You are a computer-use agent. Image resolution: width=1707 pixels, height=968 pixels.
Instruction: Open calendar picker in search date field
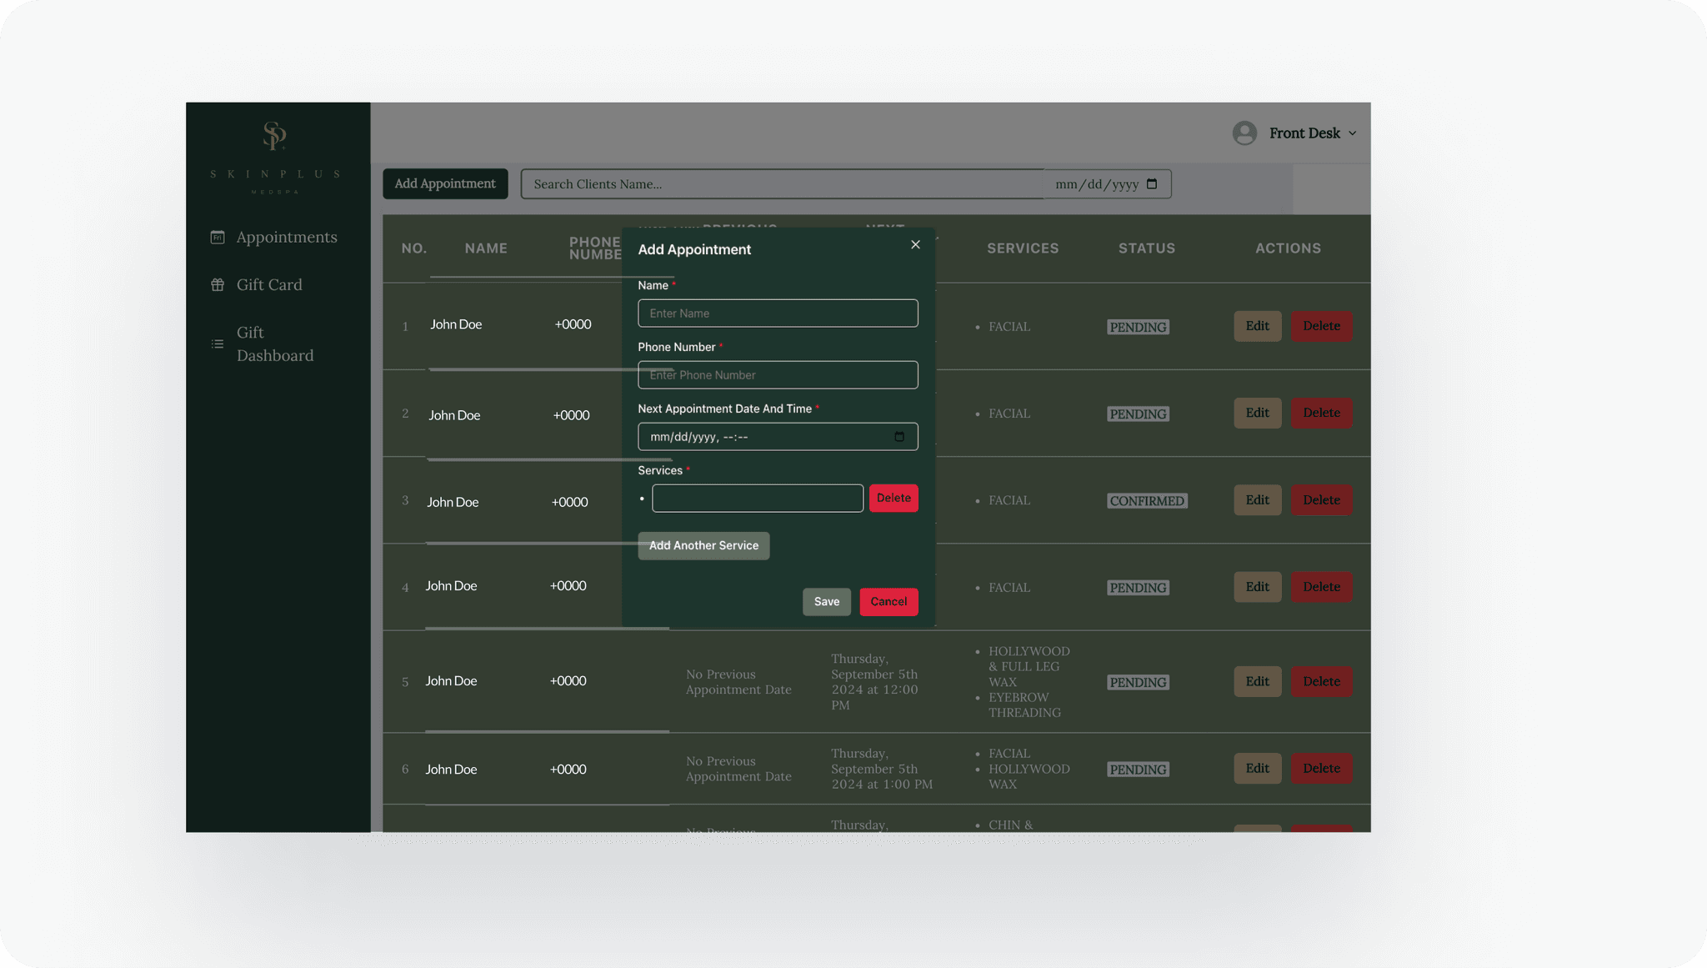[1152, 184]
